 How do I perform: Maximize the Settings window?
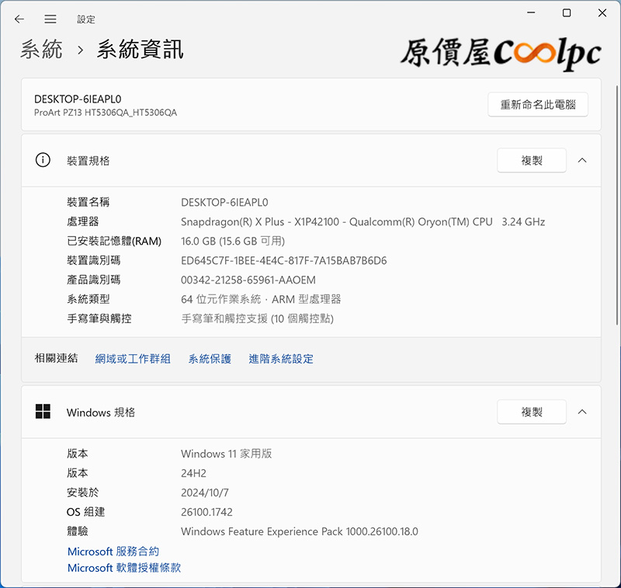(567, 12)
